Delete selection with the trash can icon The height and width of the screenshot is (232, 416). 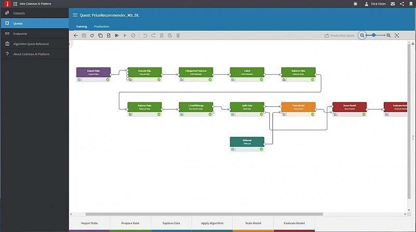pyautogui.click(x=178, y=35)
